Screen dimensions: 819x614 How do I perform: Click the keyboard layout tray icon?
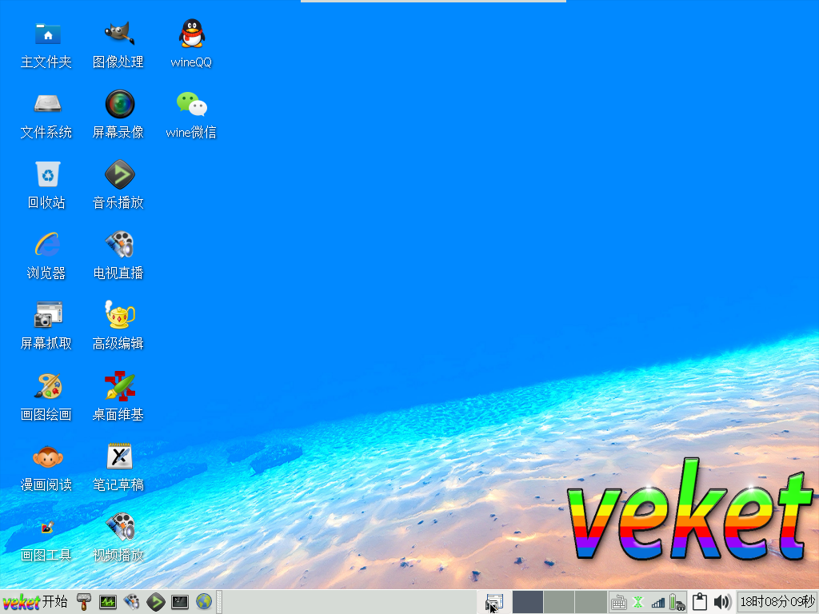tap(618, 603)
